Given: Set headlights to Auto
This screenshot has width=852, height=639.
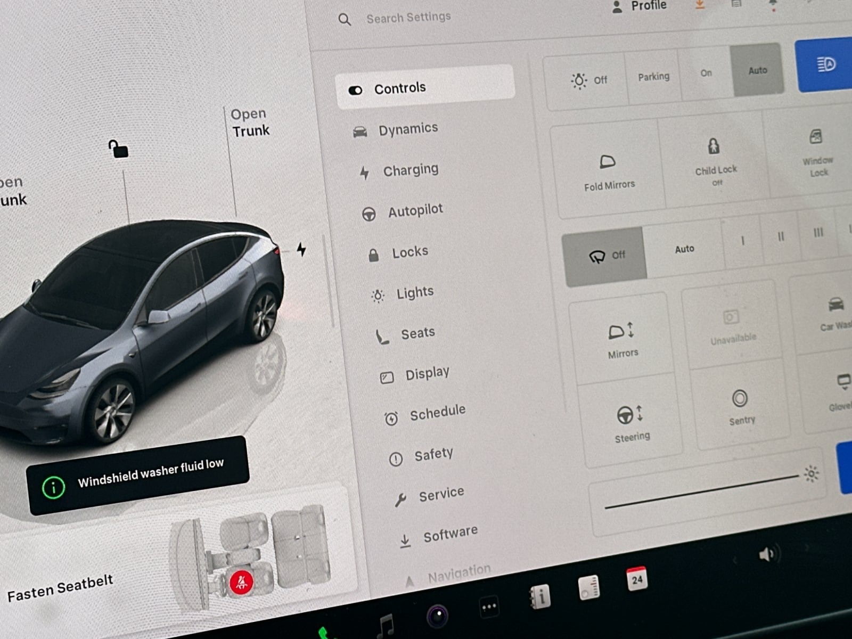Looking at the screenshot, I should [x=757, y=70].
